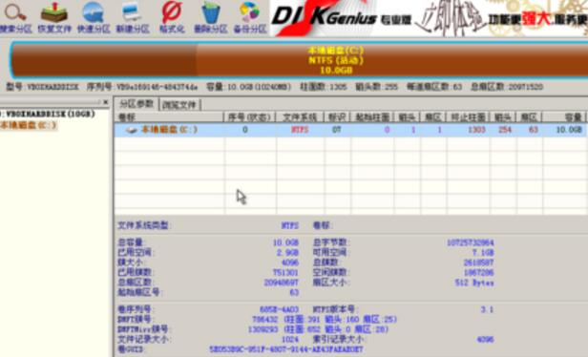
Task: Open the Backup Partition tool
Action: tap(250, 17)
